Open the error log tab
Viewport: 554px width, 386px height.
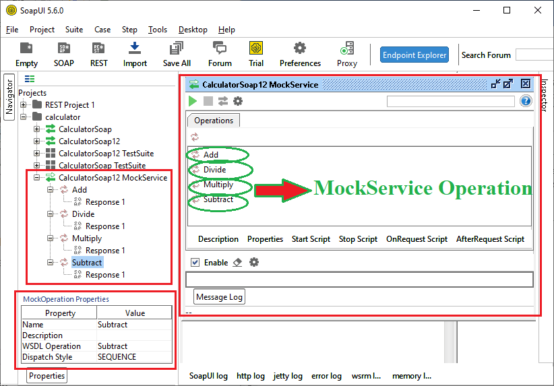pyautogui.click(x=326, y=376)
